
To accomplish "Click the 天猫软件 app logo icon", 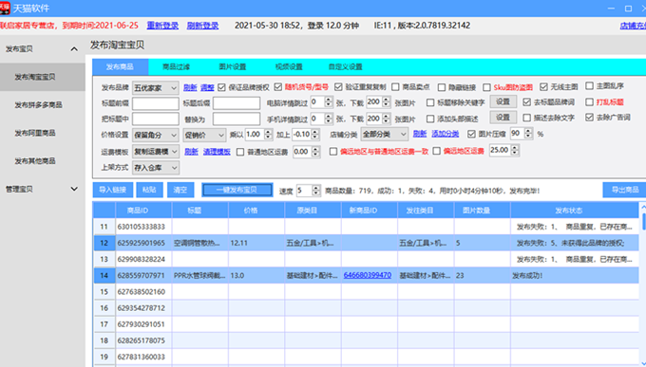I will [5, 8].
